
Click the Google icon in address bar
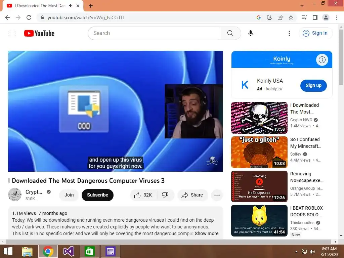click(258, 17)
